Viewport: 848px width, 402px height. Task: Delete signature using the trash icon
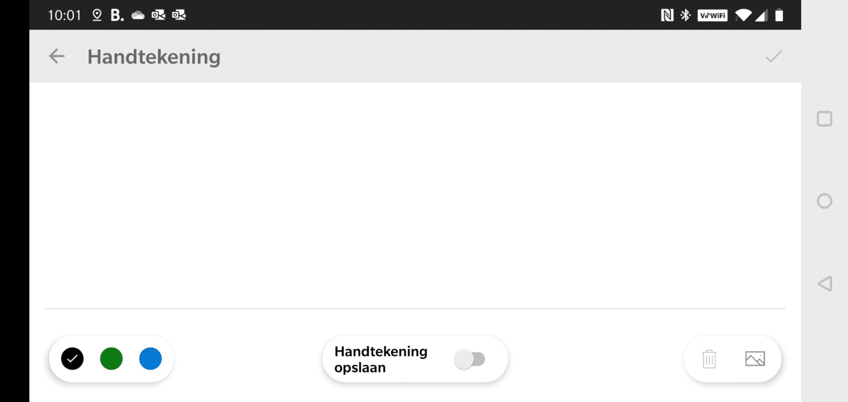709,359
